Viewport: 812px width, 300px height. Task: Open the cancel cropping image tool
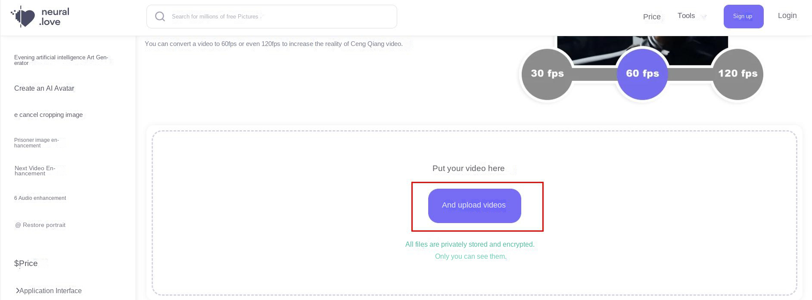[49, 115]
